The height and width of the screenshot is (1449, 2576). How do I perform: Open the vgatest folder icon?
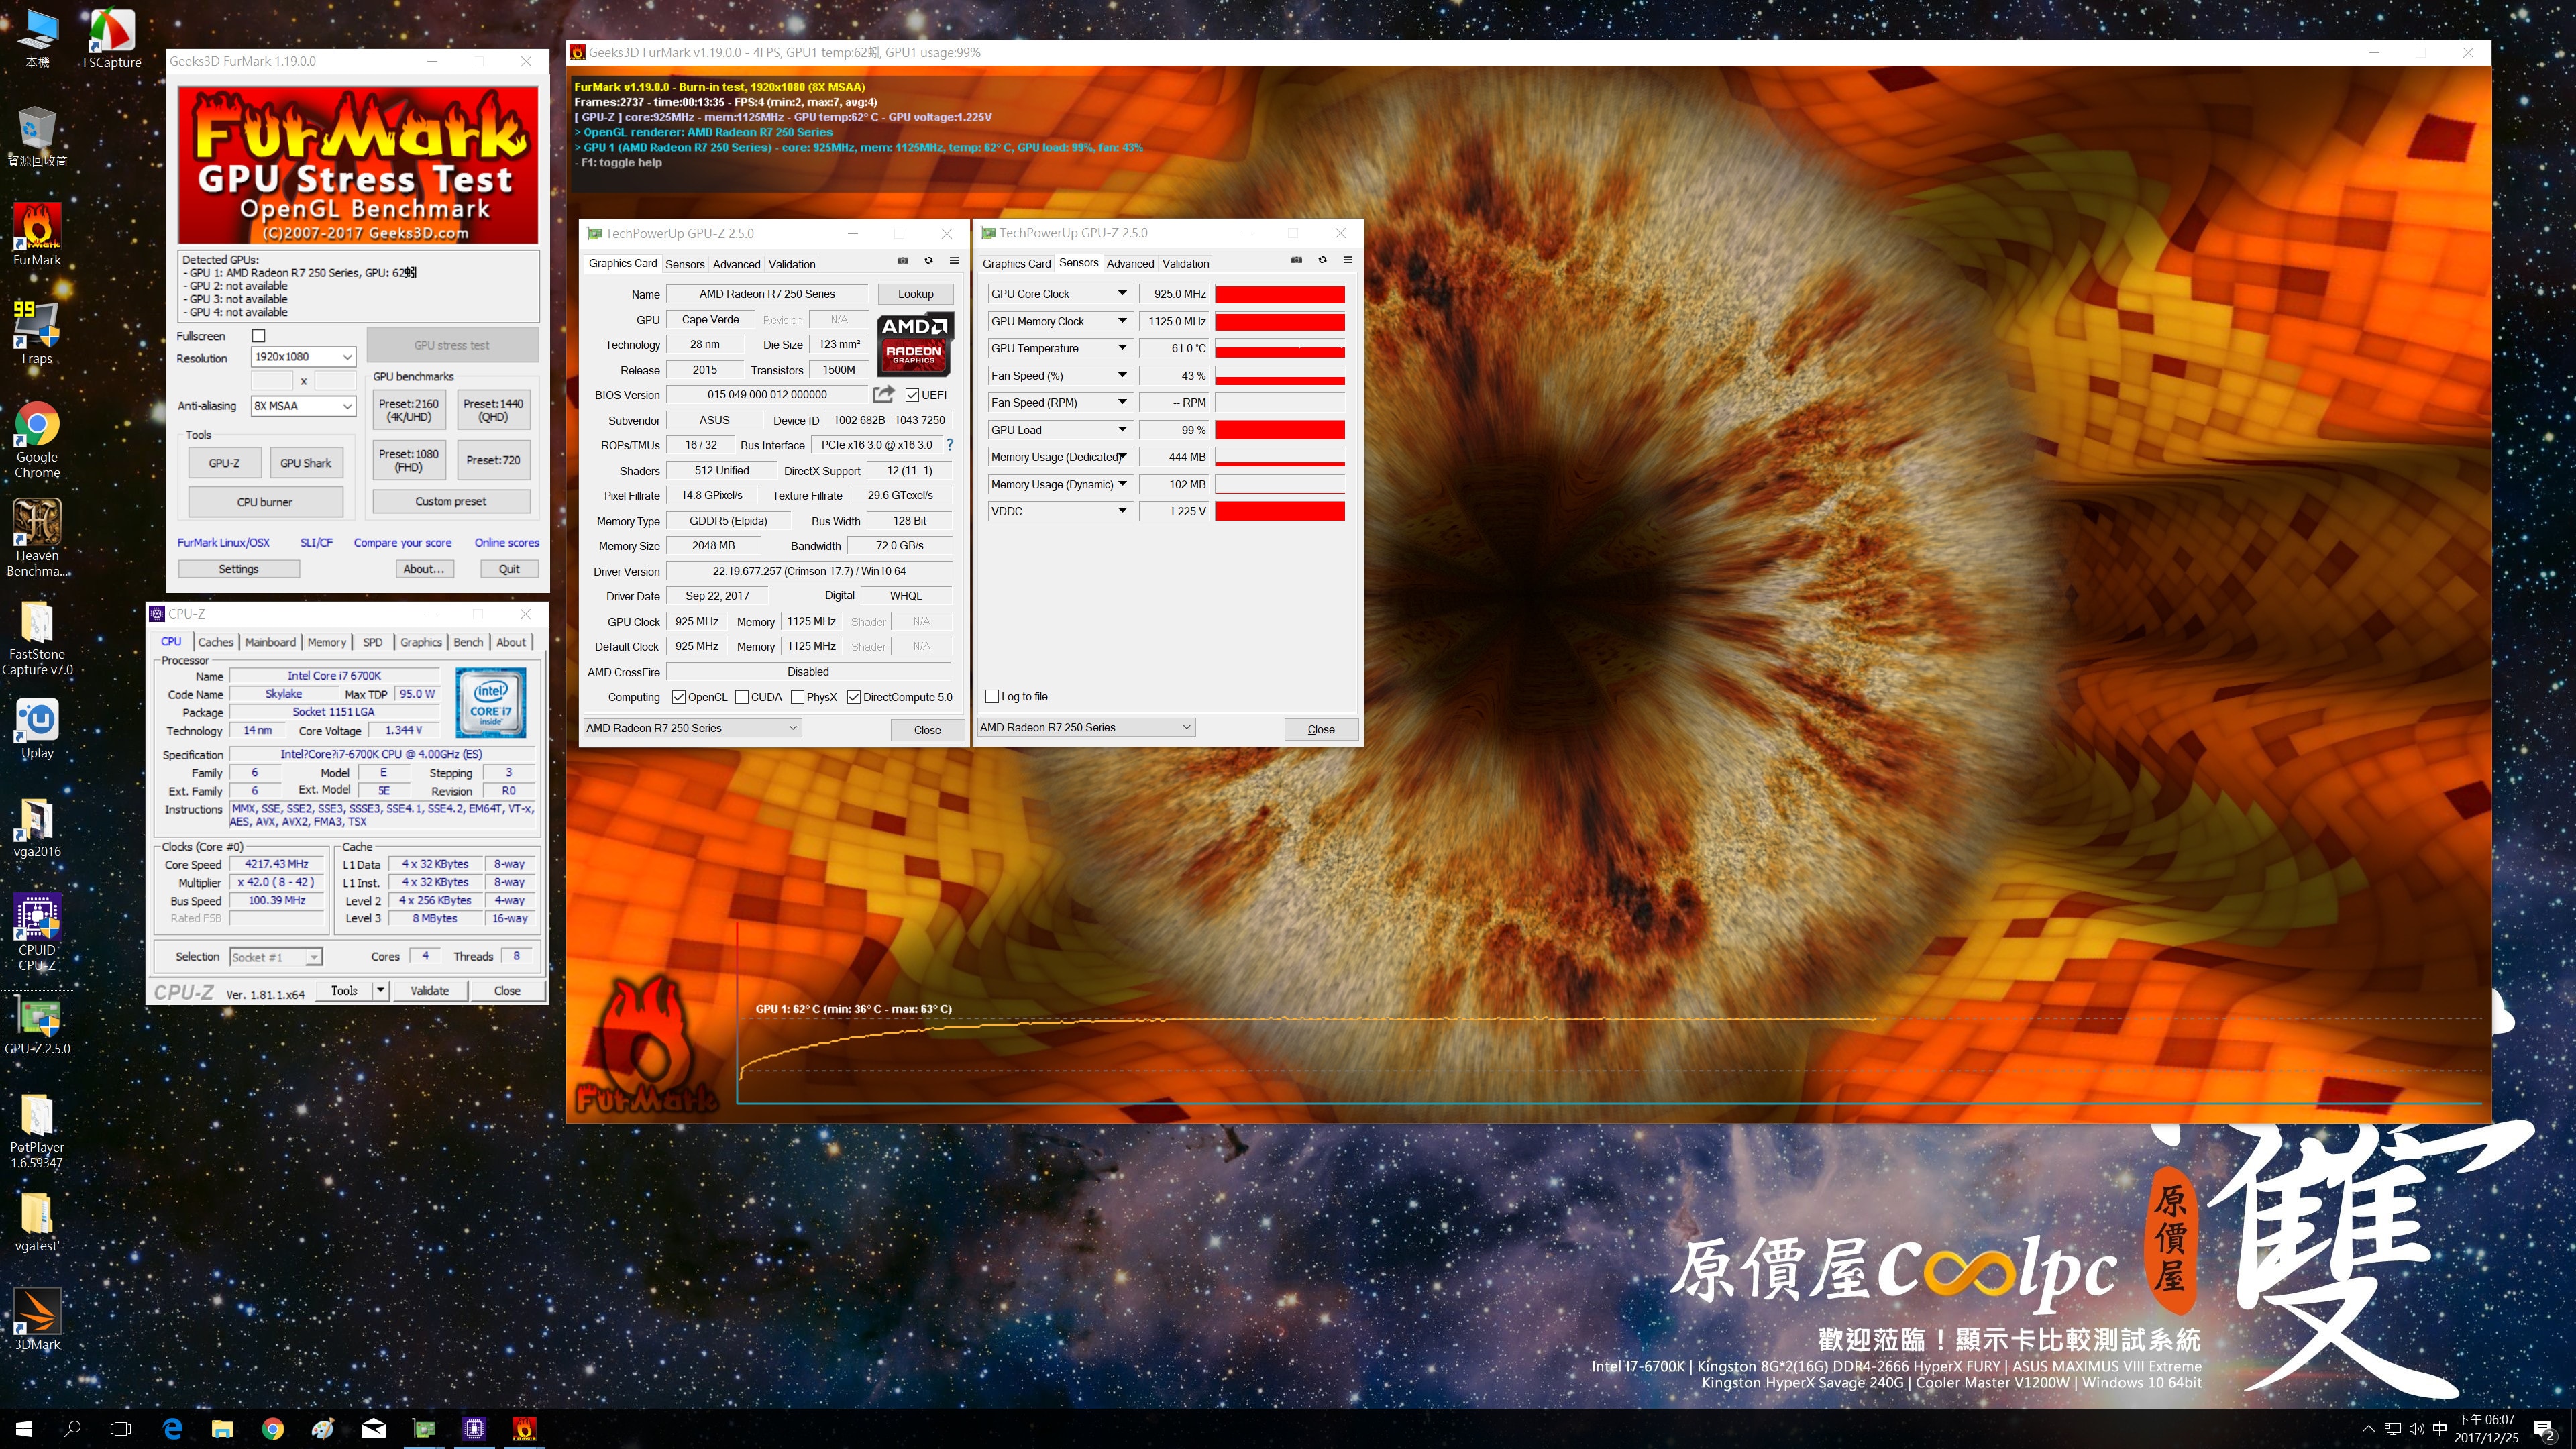pyautogui.click(x=37, y=1222)
